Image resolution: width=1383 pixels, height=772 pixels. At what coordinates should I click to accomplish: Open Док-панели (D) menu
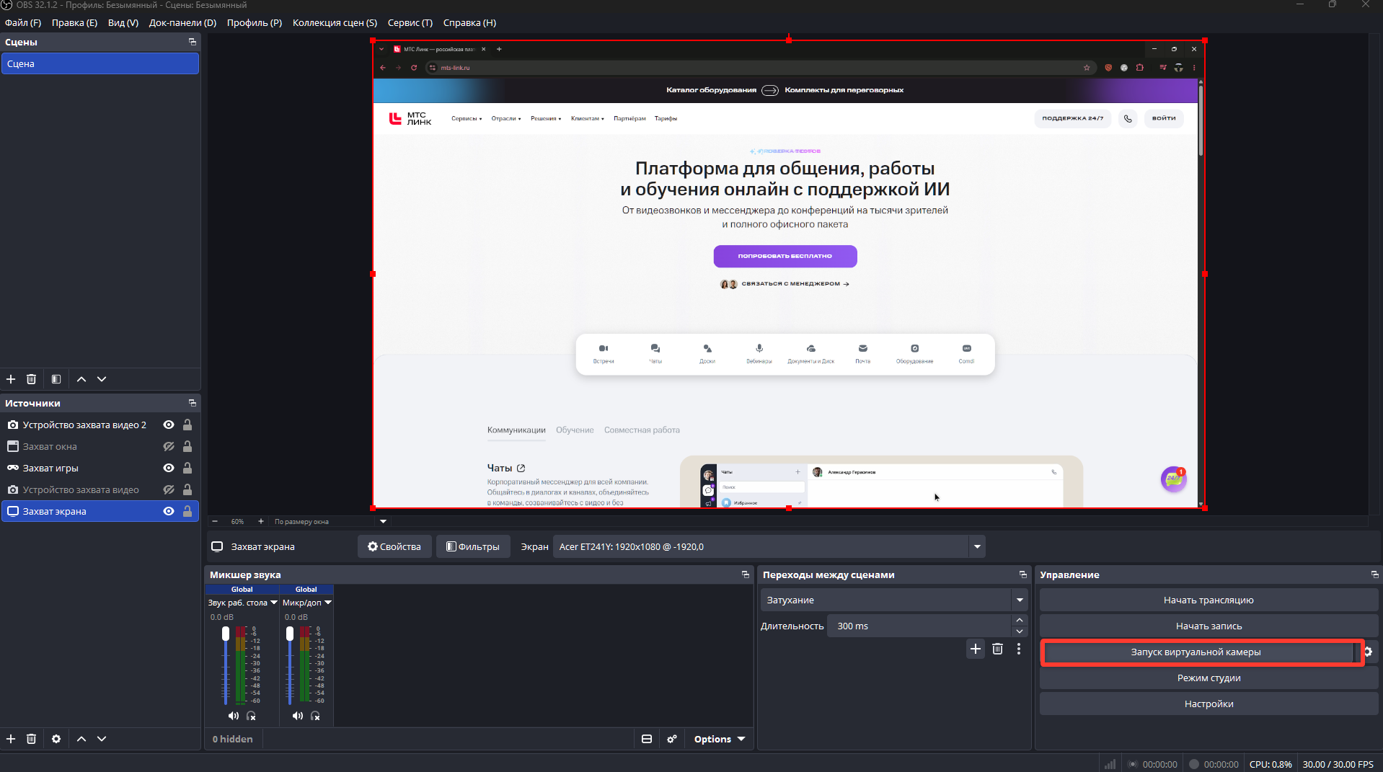click(x=182, y=22)
